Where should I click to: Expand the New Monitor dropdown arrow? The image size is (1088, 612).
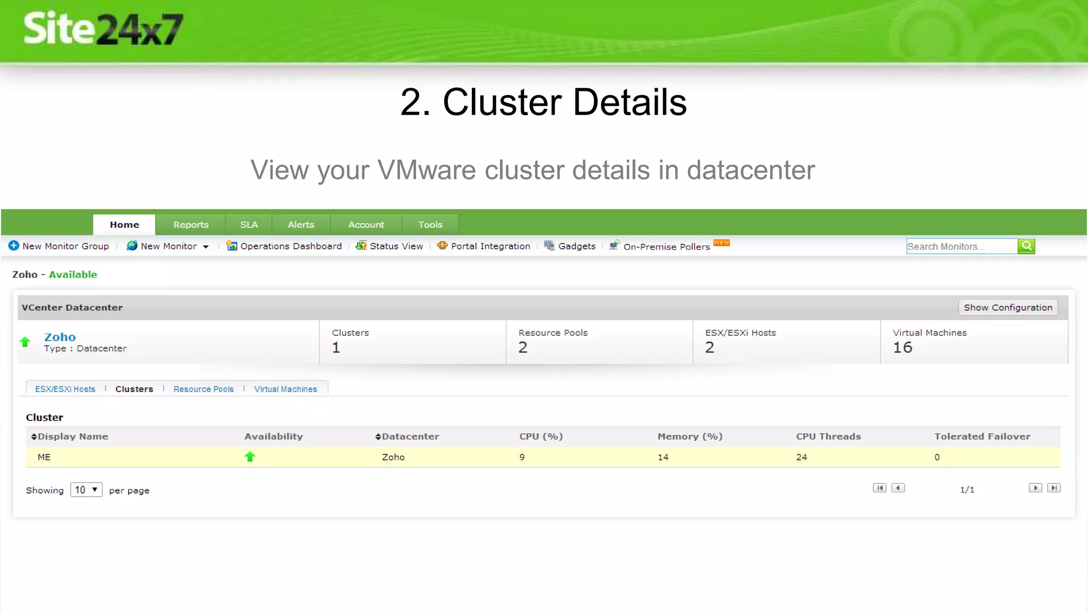click(x=206, y=246)
